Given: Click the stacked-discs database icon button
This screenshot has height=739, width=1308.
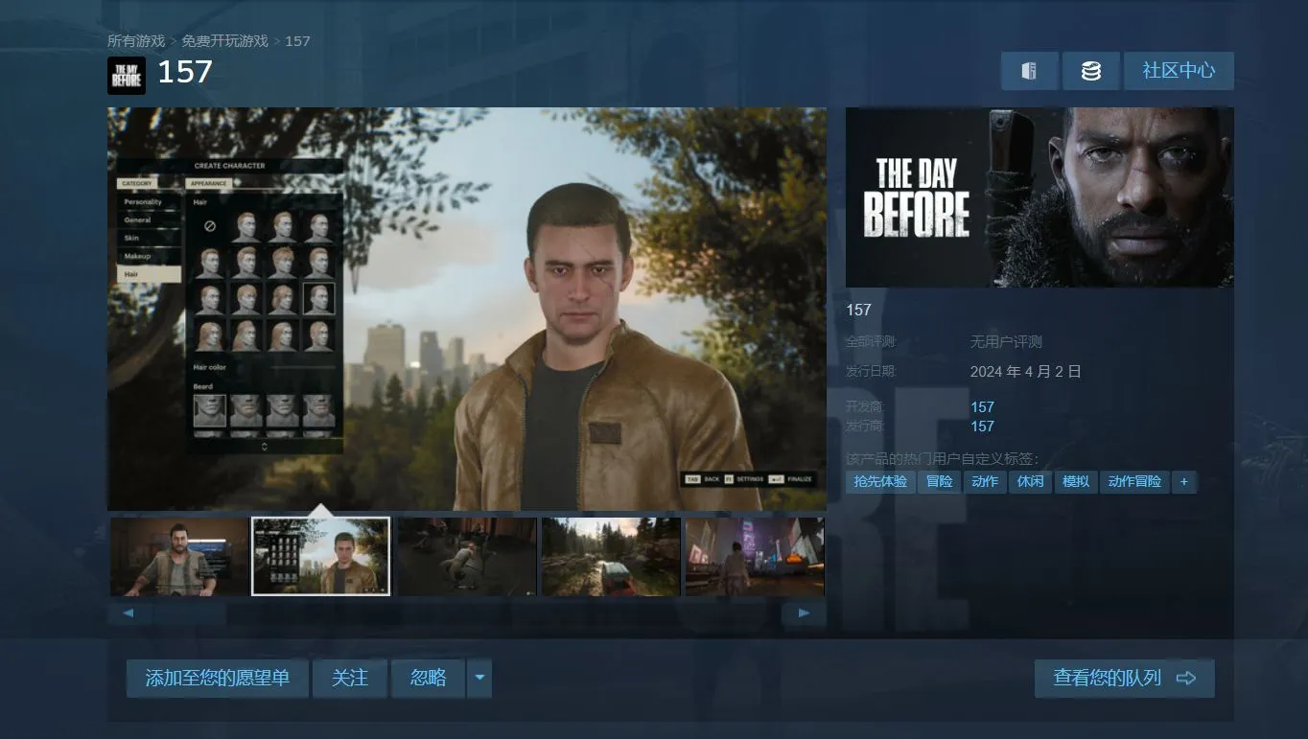Looking at the screenshot, I should tap(1091, 71).
